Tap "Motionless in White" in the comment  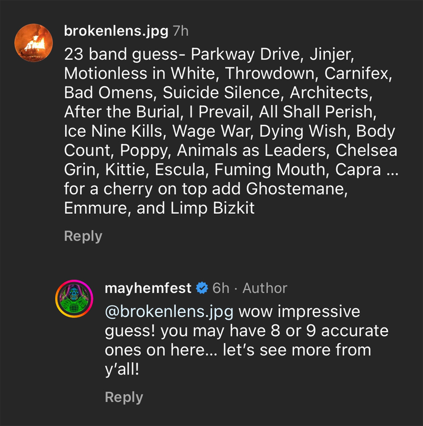point(142,73)
